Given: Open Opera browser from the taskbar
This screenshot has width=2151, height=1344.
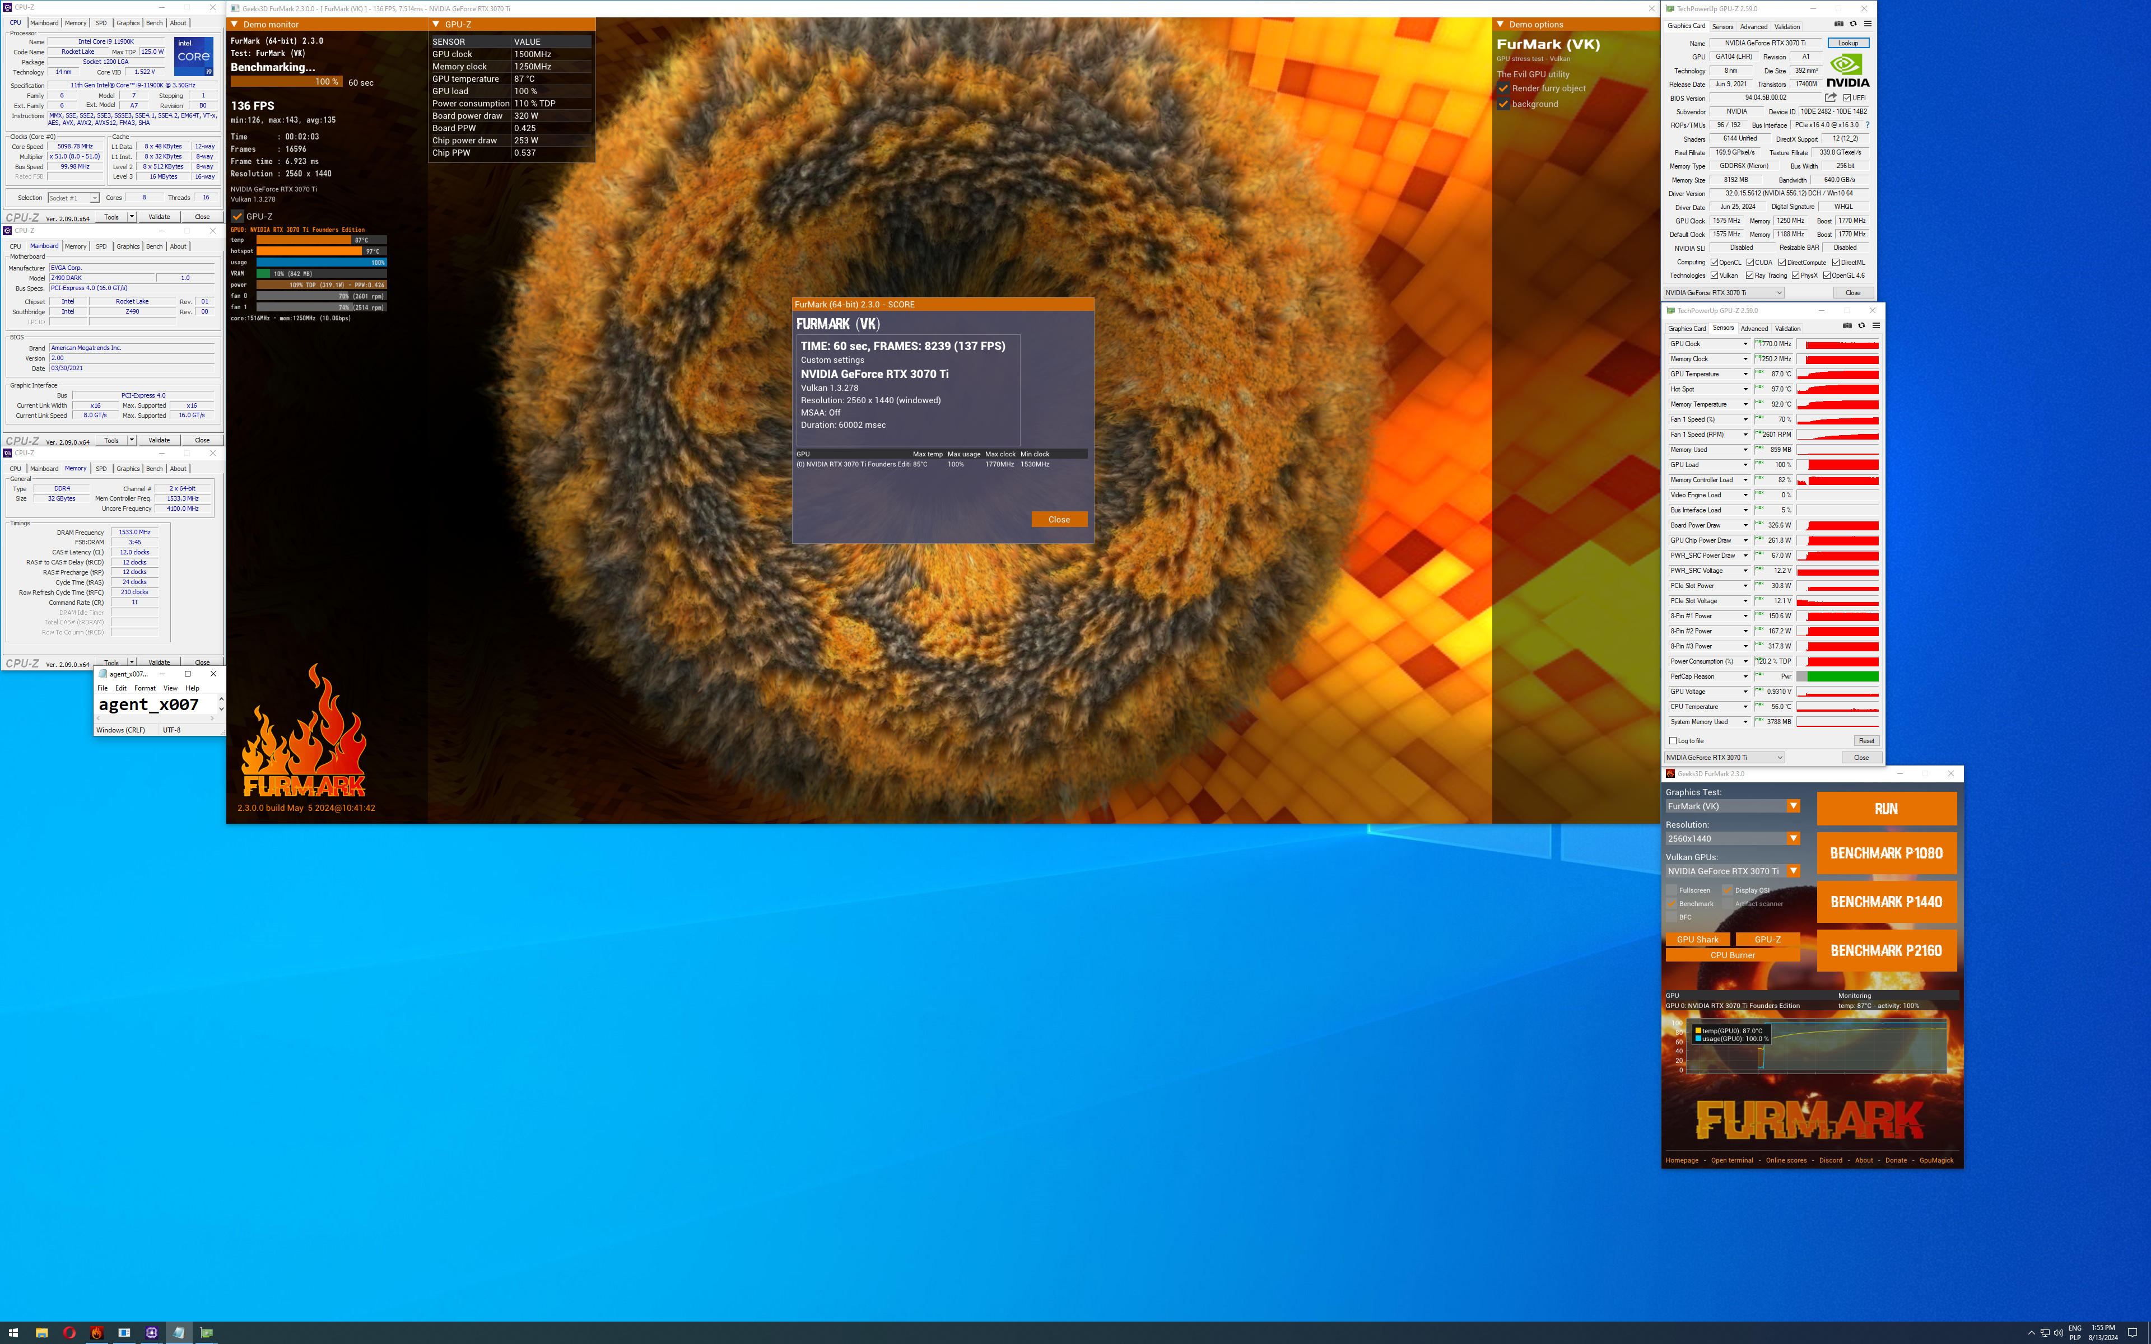Looking at the screenshot, I should (69, 1332).
